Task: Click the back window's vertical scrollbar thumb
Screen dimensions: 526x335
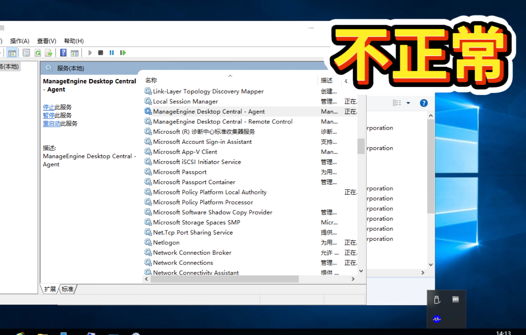Action: coord(431,166)
